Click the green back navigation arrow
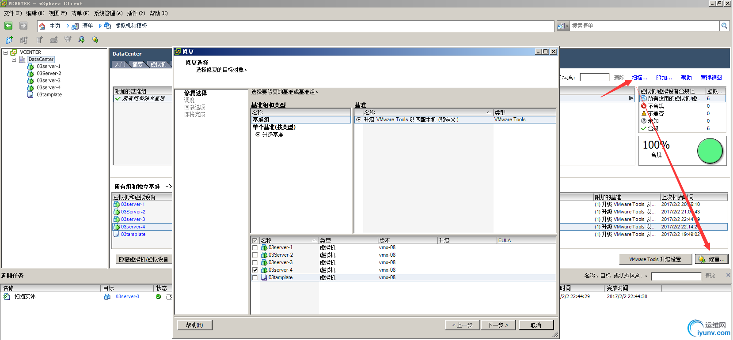Screen dimensions: 733x340 (x=8, y=26)
